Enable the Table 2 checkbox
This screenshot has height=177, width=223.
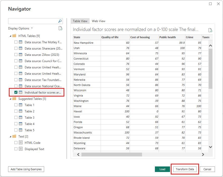click(x=16, y=111)
